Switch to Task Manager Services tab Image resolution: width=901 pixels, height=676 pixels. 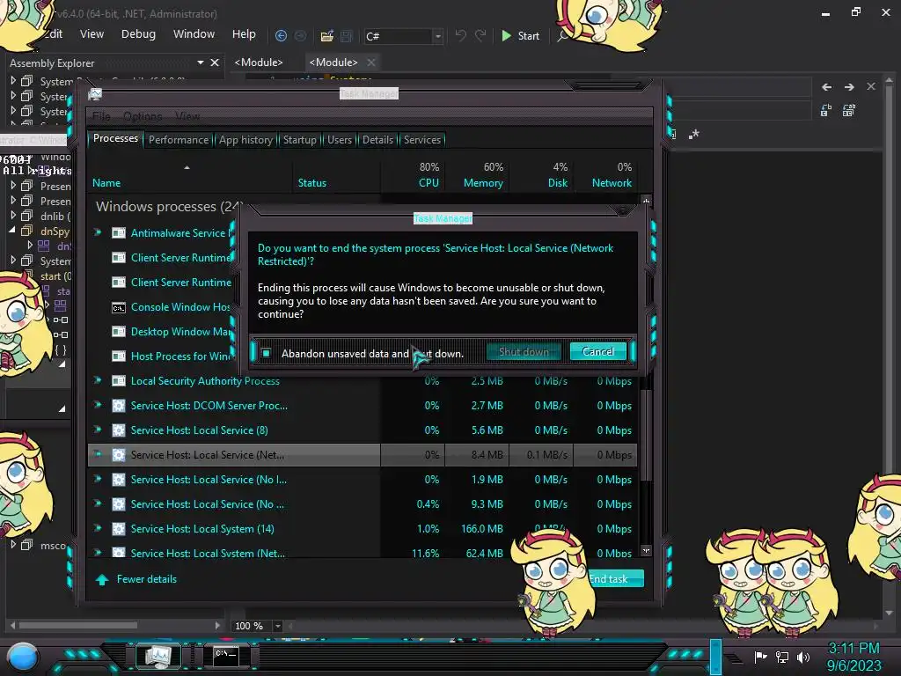[422, 140]
